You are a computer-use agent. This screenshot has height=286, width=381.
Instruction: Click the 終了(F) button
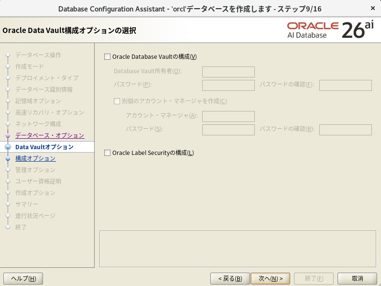point(314,278)
